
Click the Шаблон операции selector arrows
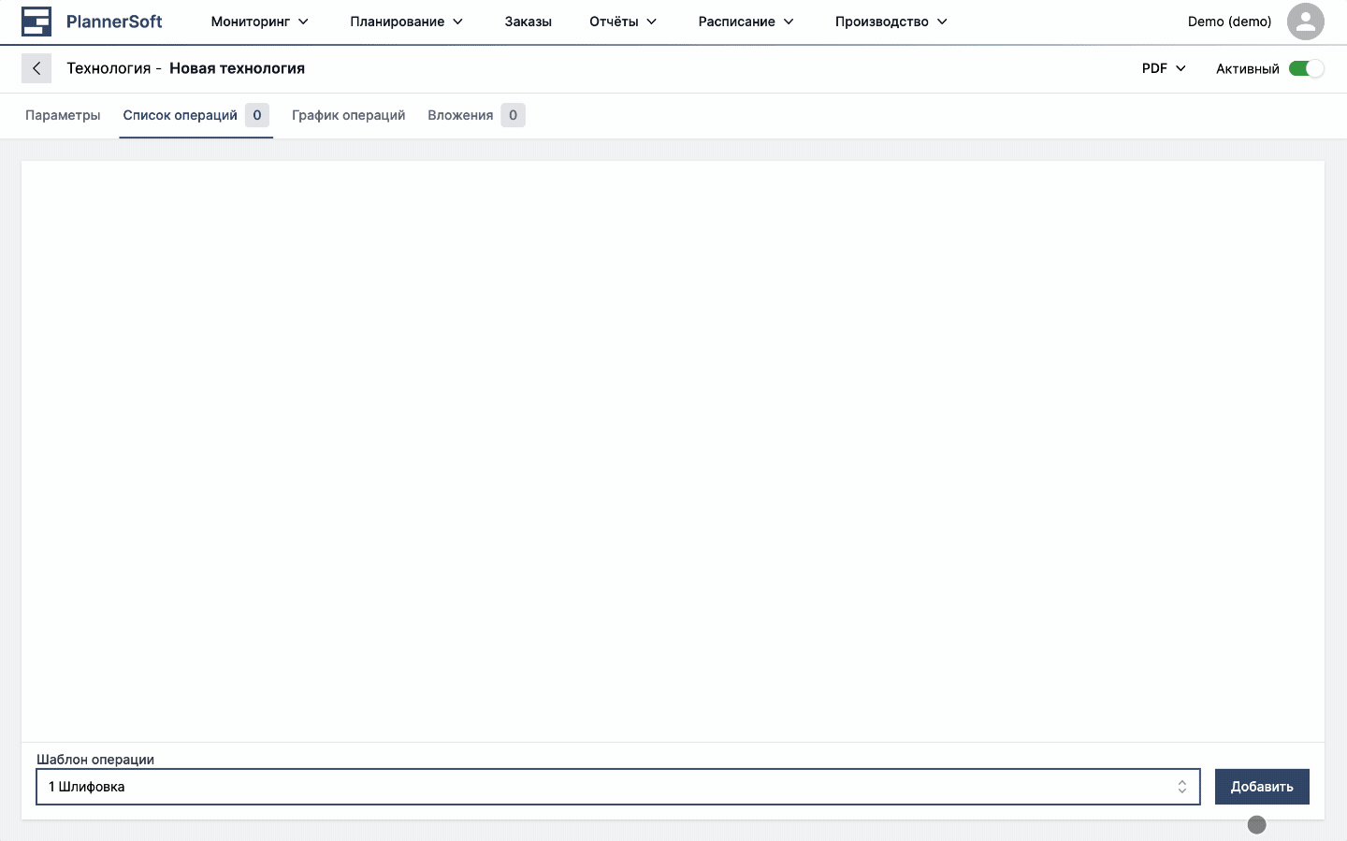pyautogui.click(x=1181, y=787)
